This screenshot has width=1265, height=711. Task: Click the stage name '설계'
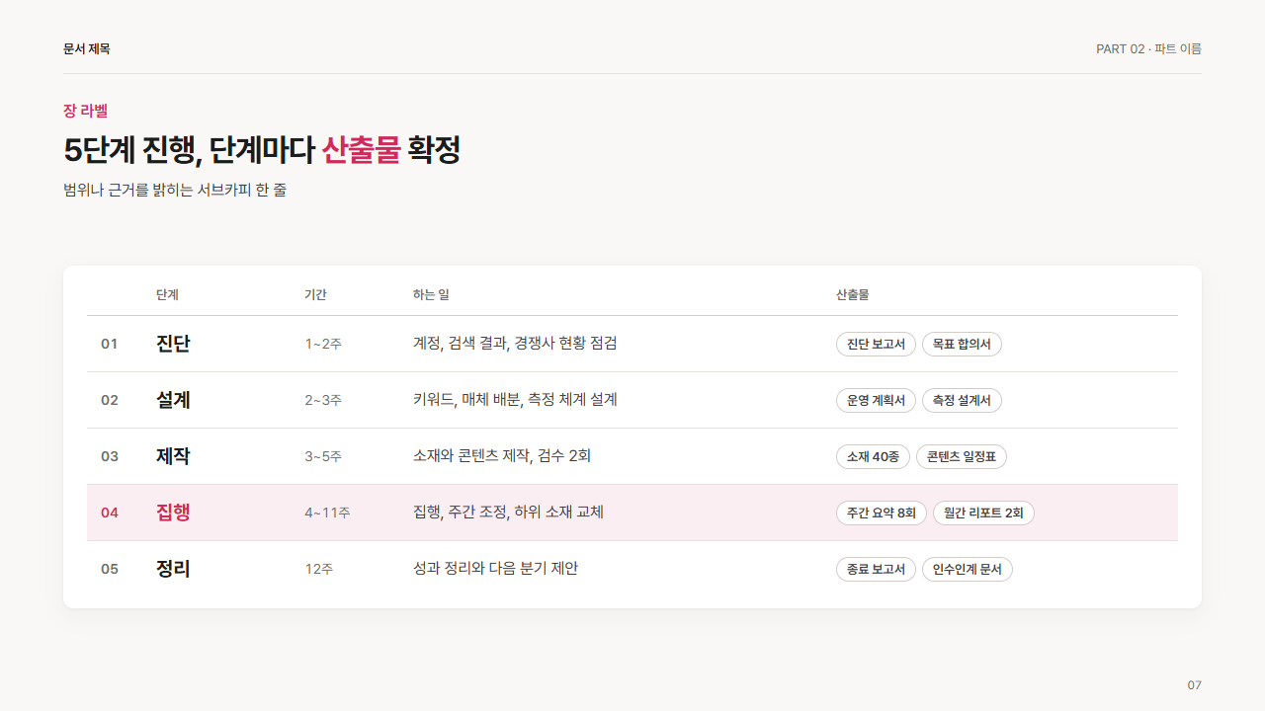(x=173, y=400)
